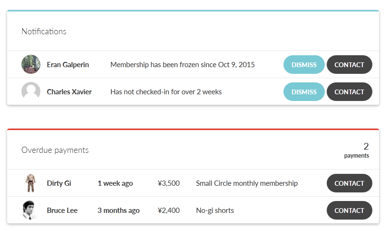Select the Notifications panel heading
This screenshot has height=231, width=389.
click(44, 31)
